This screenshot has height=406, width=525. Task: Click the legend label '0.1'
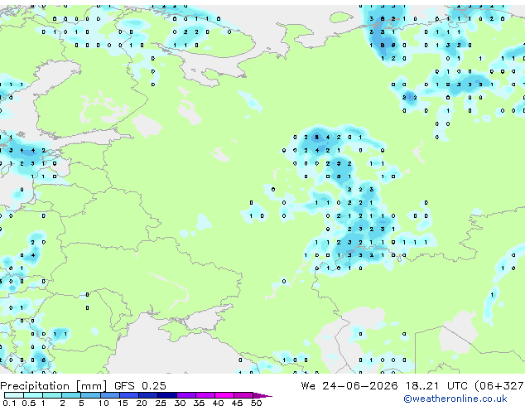[9, 403]
